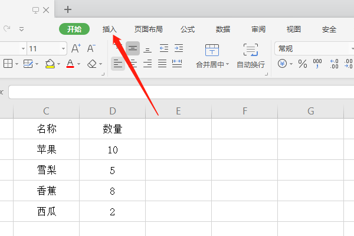Toggle vertical middle alignment
354x236 pixels.
tap(133, 48)
